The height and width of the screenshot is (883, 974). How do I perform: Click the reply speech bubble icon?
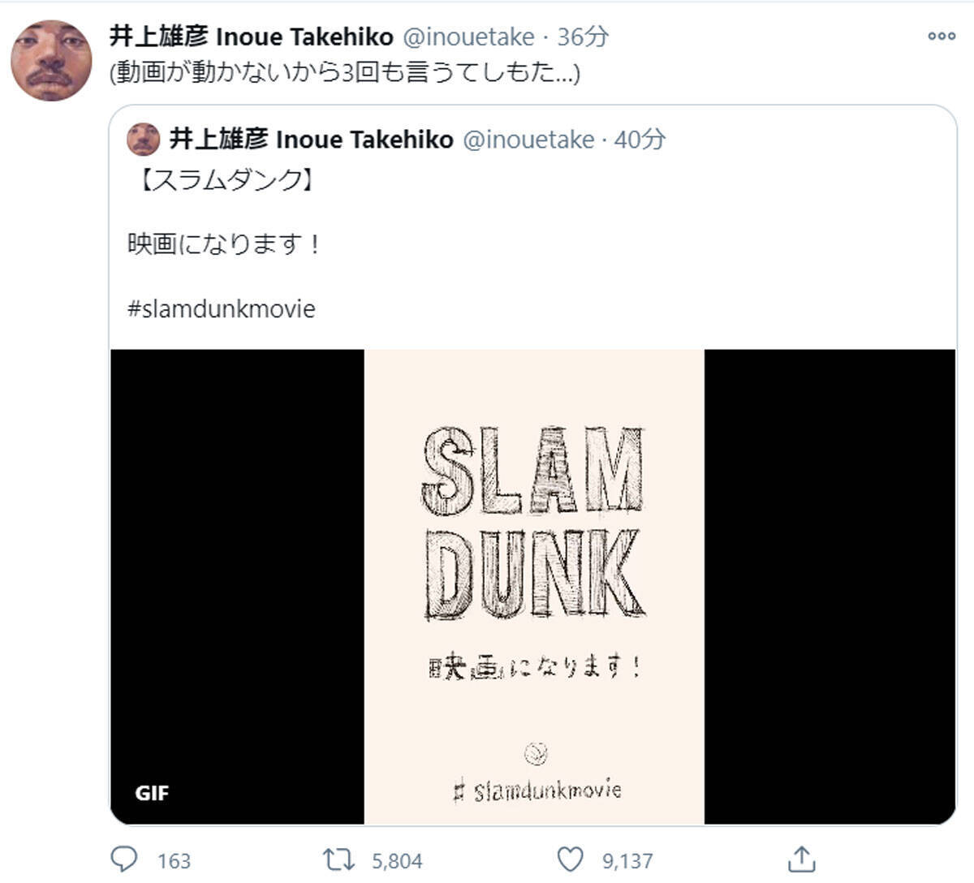click(125, 859)
